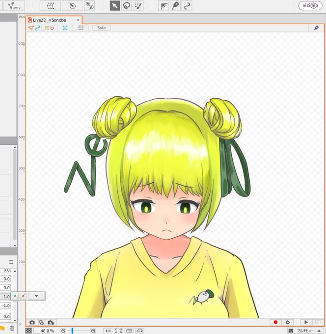Select the automatic mesh generator tool
The image size is (326, 334).
pyautogui.click(x=14, y=6)
